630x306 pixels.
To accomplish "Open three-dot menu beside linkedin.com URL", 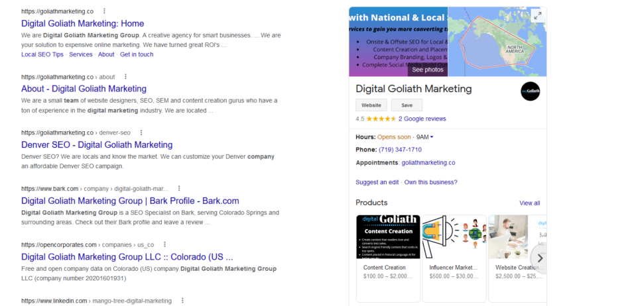I will click(182, 301).
